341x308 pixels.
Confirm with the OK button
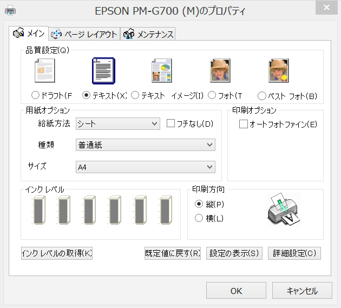(x=236, y=291)
